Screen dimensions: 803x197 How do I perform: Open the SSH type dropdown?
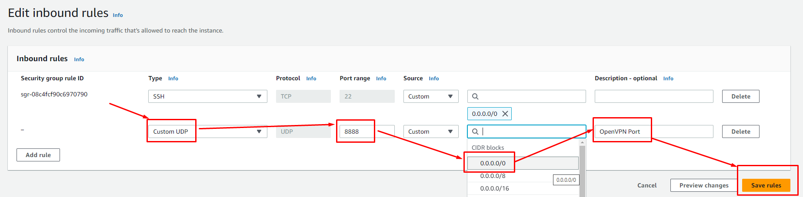pos(208,96)
